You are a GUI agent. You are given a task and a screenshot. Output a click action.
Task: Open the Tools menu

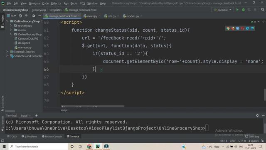pyautogui.click(x=74, y=3)
